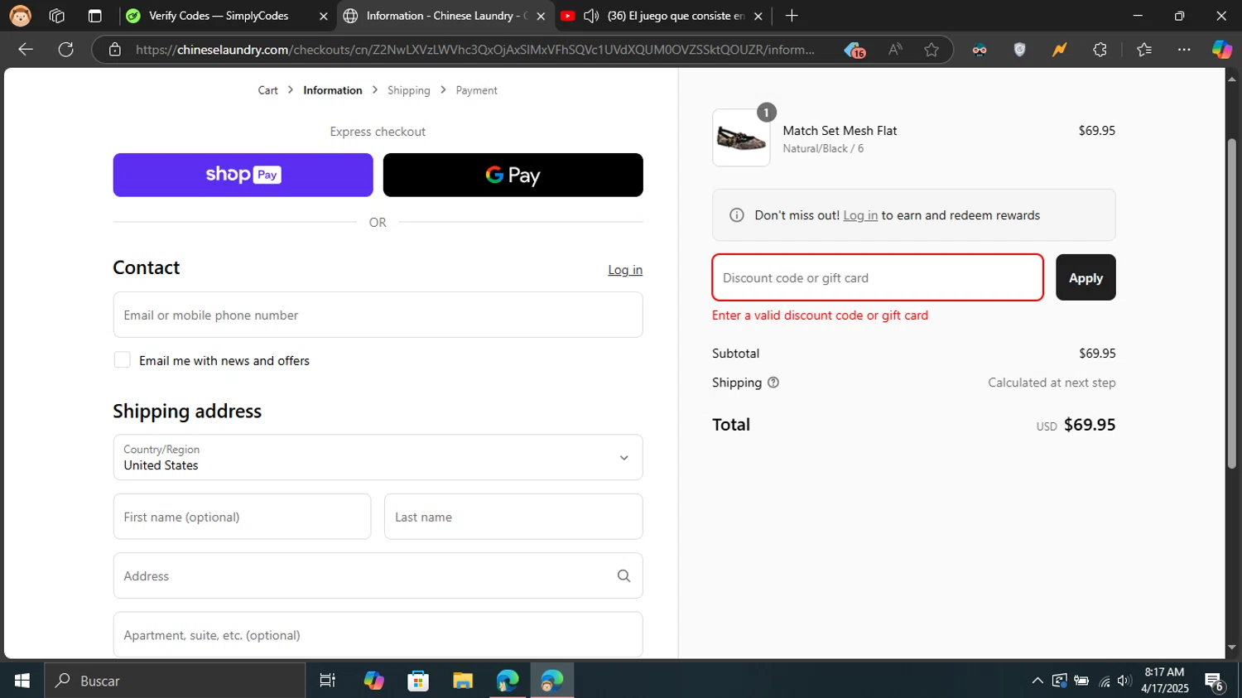The image size is (1242, 698).
Task: Pay with Shop Pay button
Action: point(243,175)
